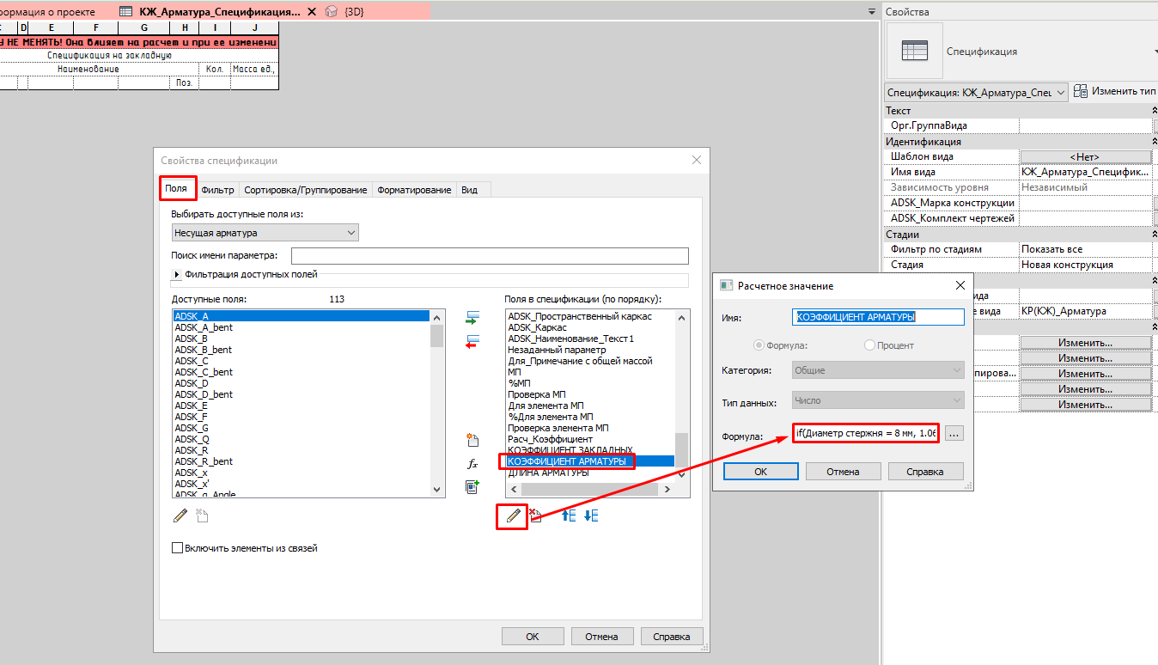Click the Move parameter down icon
Screen dimensions: 1158x665
pyautogui.click(x=590, y=516)
